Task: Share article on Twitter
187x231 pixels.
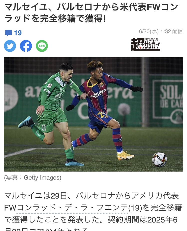Action: [x=10, y=46]
